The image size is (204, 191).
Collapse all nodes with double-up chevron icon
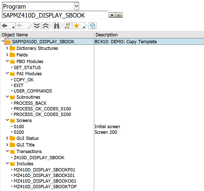pyautogui.click(x=46, y=26)
